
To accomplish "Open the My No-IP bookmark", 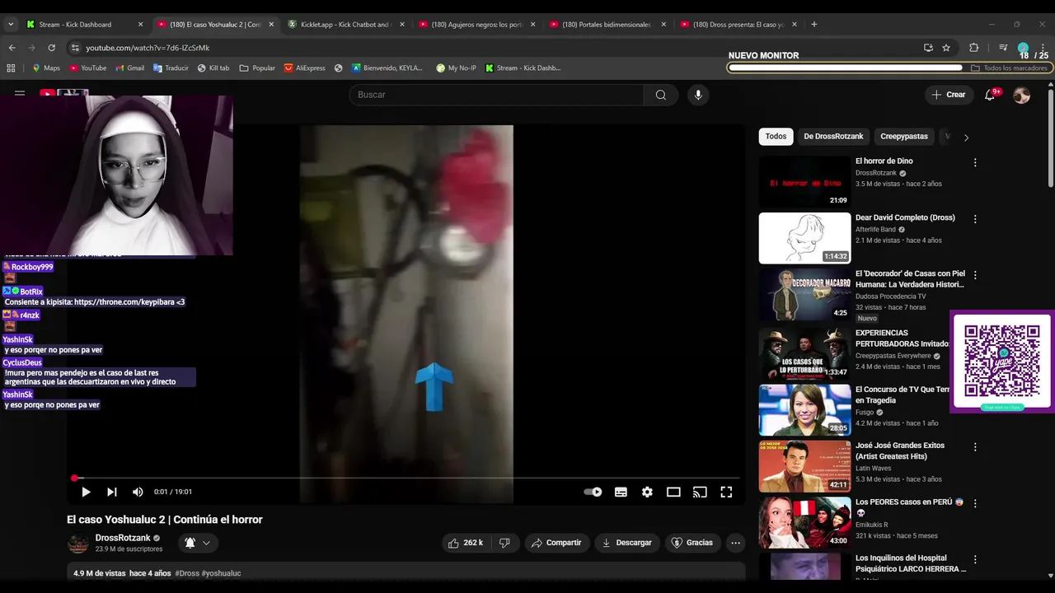I will point(456,68).
